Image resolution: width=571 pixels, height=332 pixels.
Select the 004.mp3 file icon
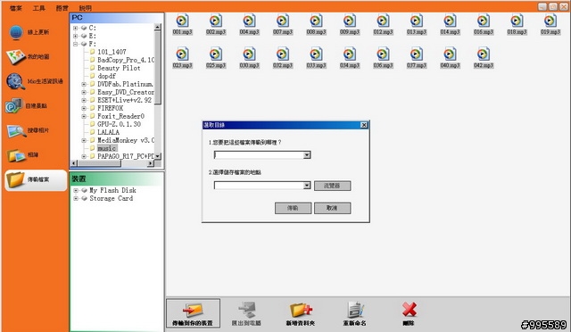(x=250, y=21)
